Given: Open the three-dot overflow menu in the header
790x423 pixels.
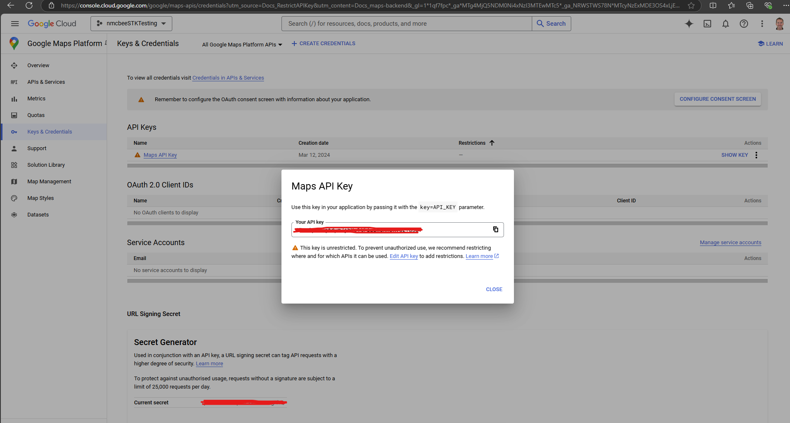Looking at the screenshot, I should click(762, 24).
